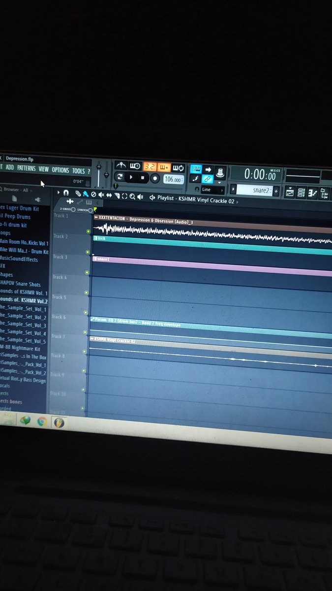This screenshot has height=591, width=332.
Task: Open KSHMR Vinyl Crackle 02 clip menu
Action: pos(92,339)
